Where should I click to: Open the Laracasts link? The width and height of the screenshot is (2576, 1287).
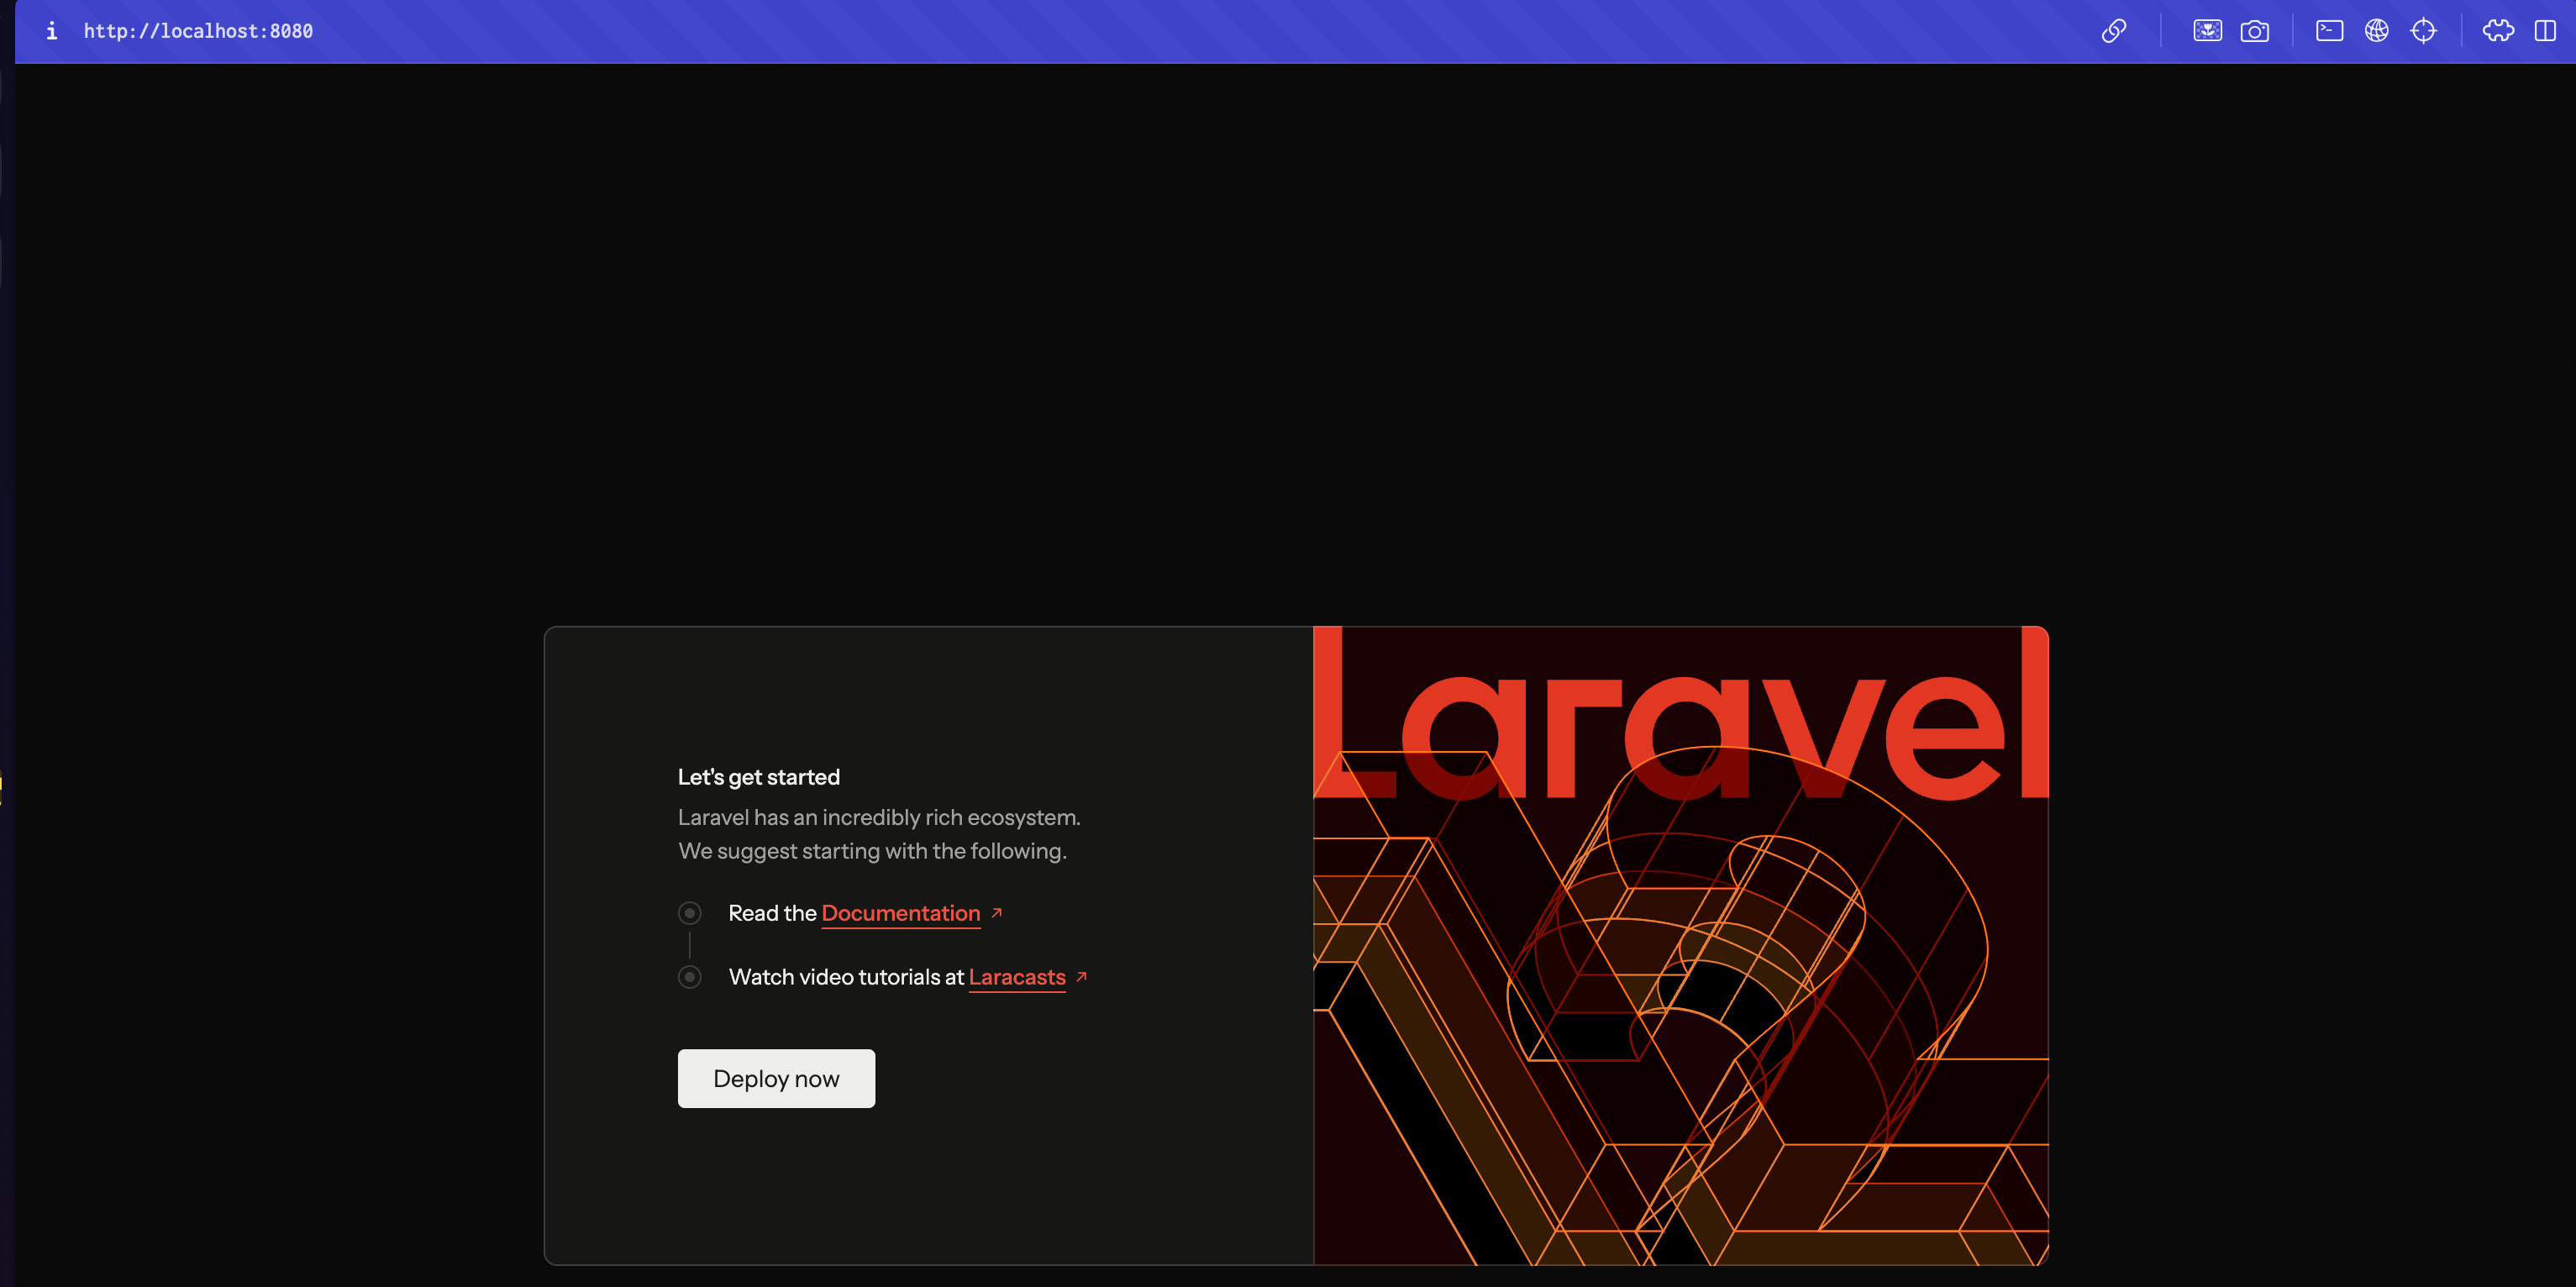1016,977
